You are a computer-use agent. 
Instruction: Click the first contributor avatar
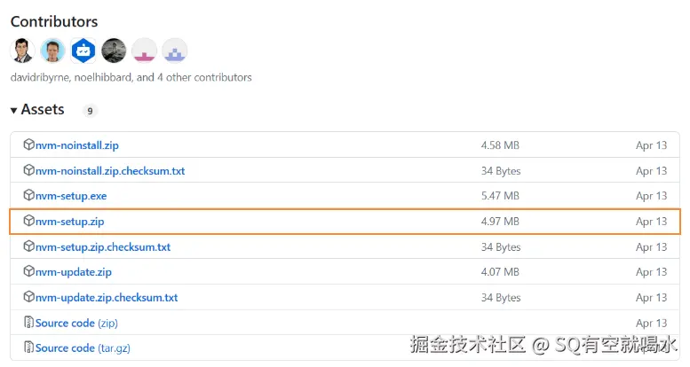tap(23, 51)
